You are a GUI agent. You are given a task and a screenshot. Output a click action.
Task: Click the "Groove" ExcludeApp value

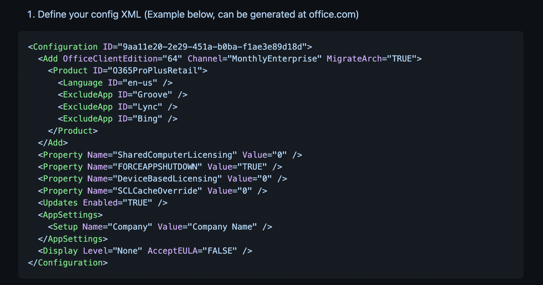152,95
